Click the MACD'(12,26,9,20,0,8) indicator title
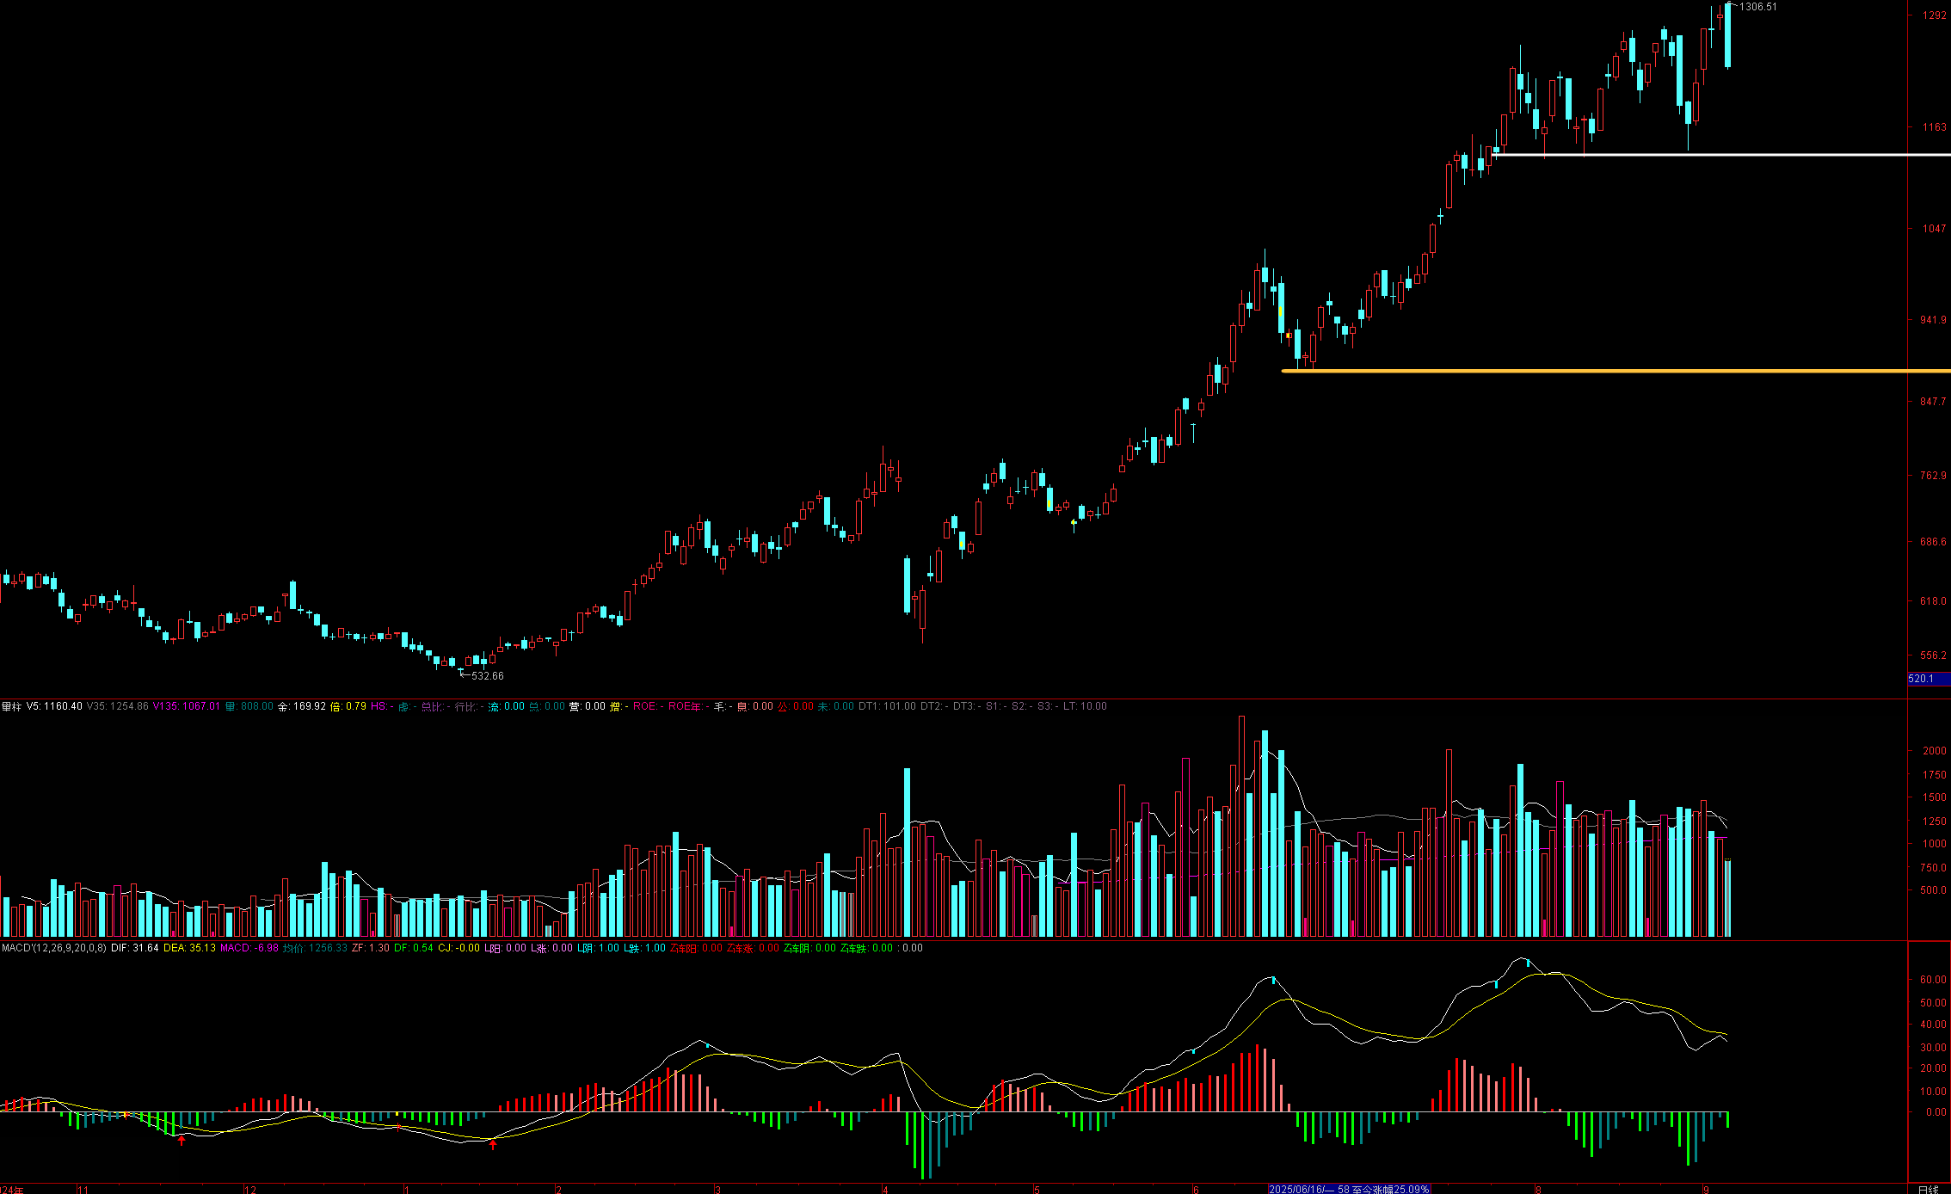 point(54,948)
